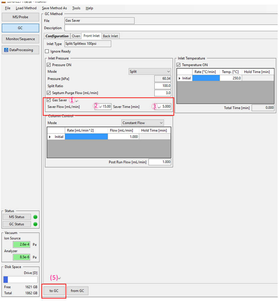
Task: Click the green MS Status indicator
Action: pyautogui.click(x=35, y=217)
